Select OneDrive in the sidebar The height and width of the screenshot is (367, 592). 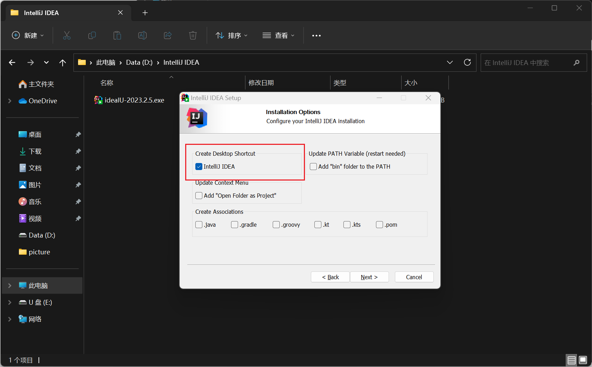click(x=38, y=101)
